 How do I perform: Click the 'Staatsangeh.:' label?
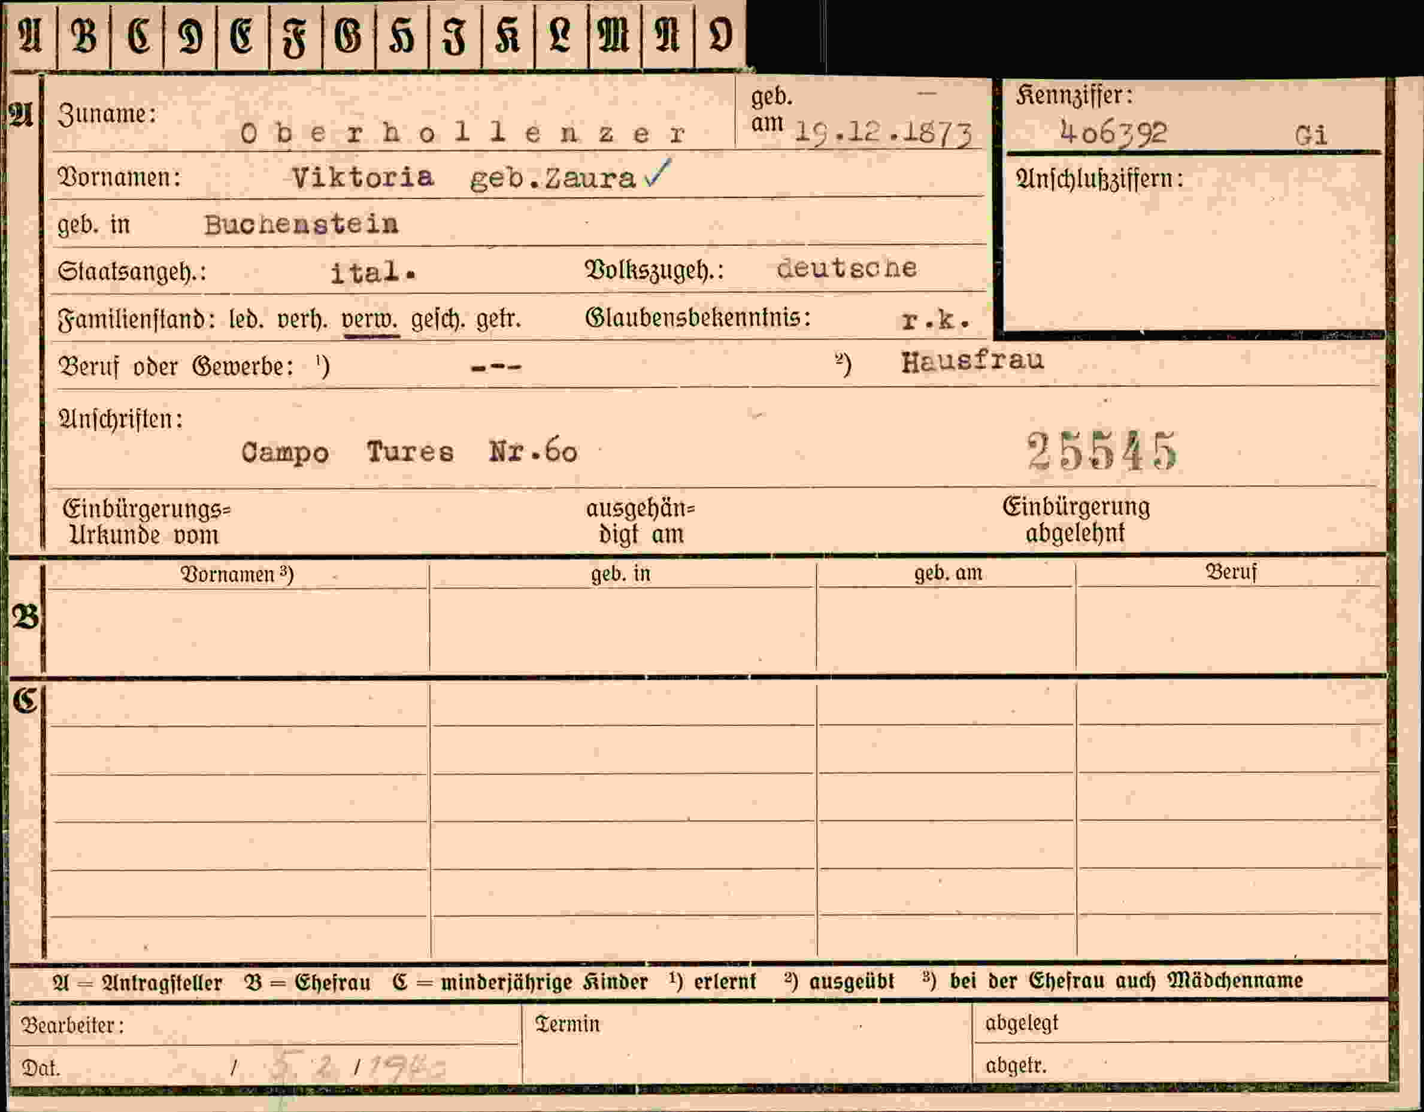[x=132, y=272]
